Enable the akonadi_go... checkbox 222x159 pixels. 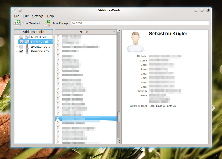[21, 46]
